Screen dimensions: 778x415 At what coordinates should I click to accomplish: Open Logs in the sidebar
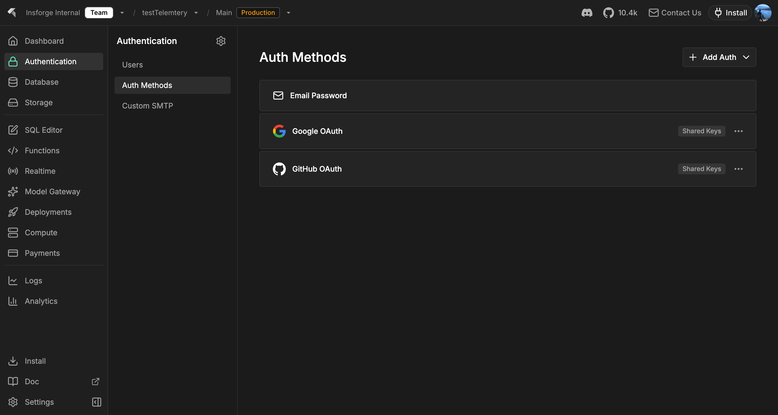[x=54, y=280]
